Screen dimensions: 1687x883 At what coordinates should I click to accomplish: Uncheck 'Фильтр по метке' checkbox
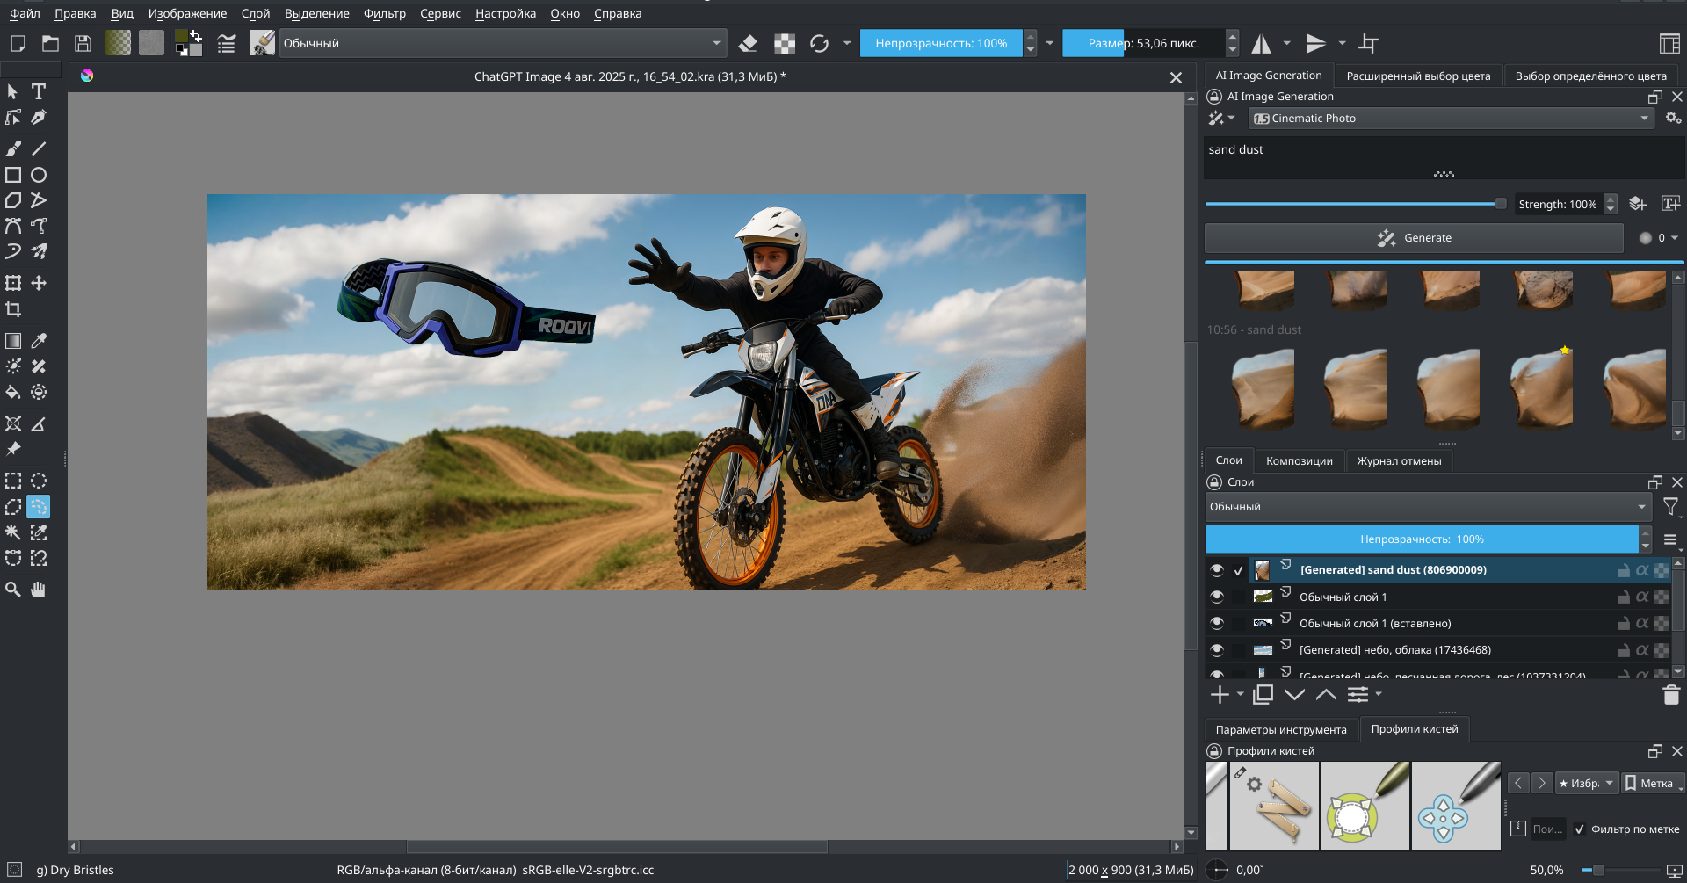[1579, 829]
